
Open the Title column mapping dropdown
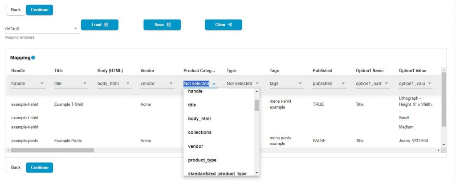[71, 83]
